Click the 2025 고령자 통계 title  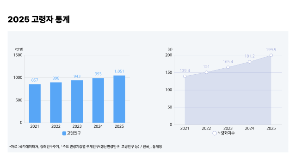[x=39, y=19]
